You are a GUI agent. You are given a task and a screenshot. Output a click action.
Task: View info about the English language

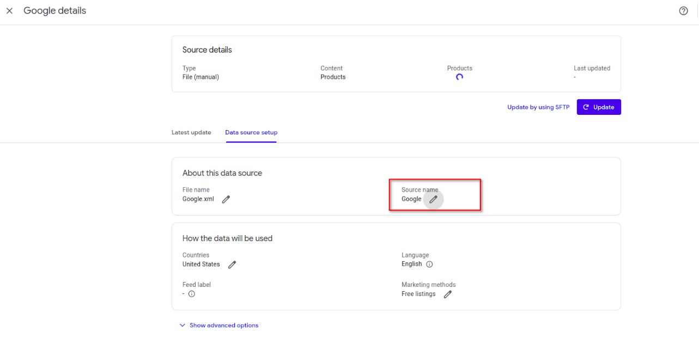click(429, 264)
